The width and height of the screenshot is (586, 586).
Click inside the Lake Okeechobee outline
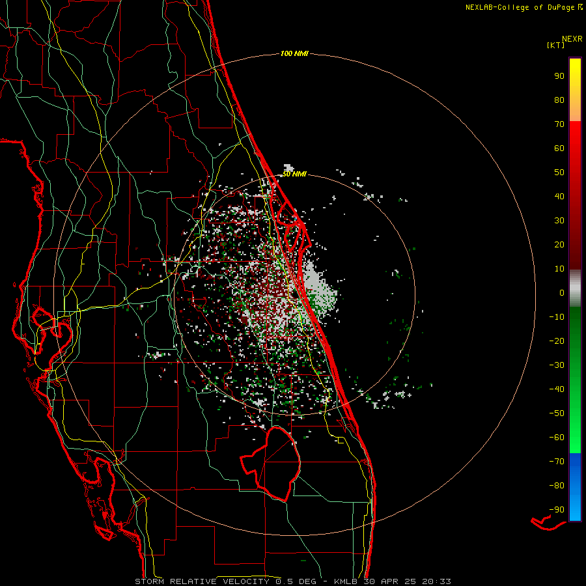click(x=277, y=463)
